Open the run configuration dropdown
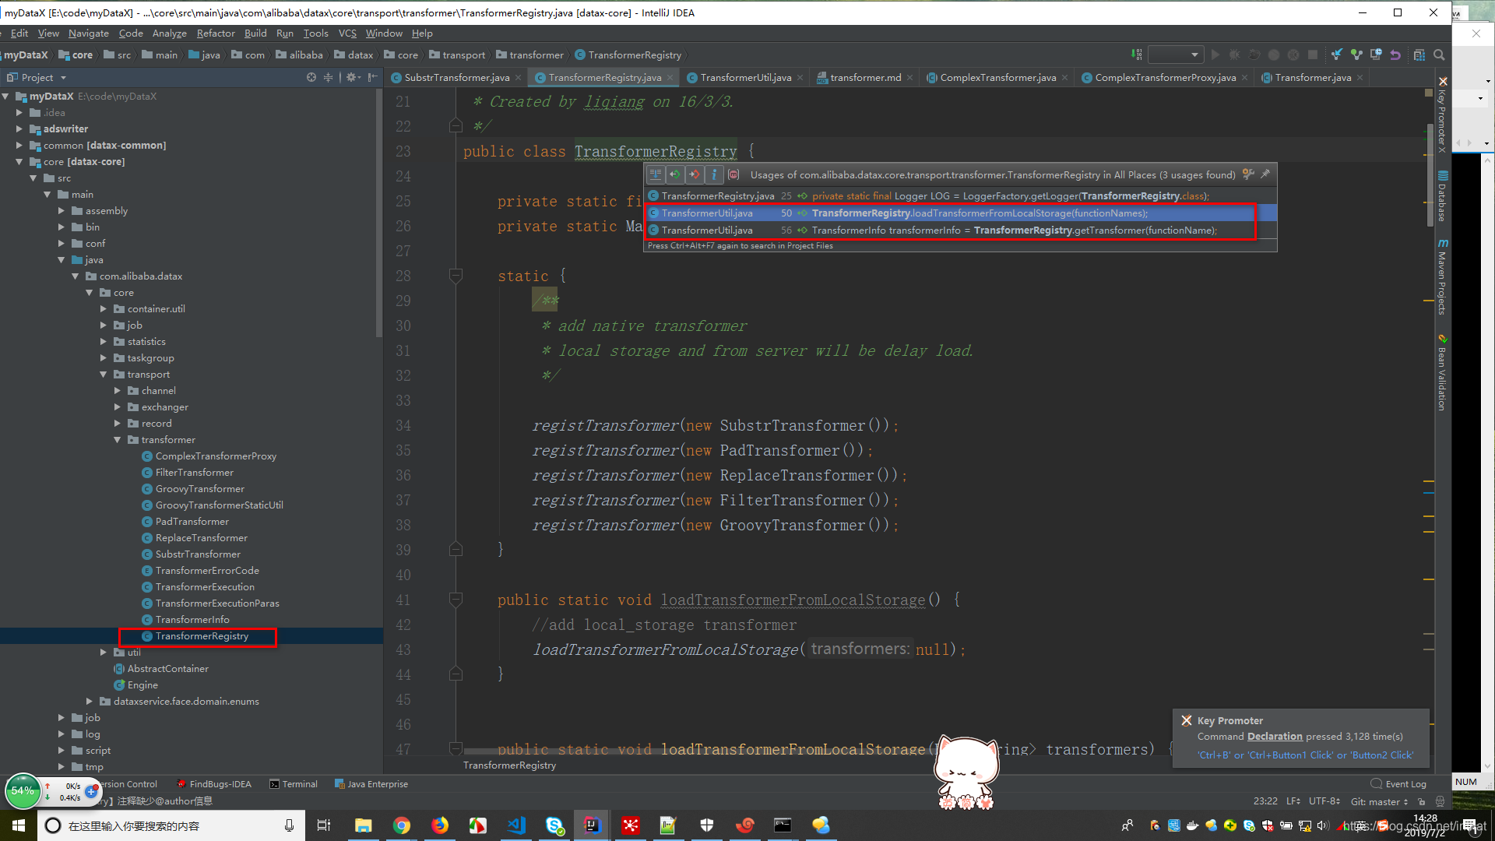This screenshot has width=1495, height=841. click(x=1176, y=55)
